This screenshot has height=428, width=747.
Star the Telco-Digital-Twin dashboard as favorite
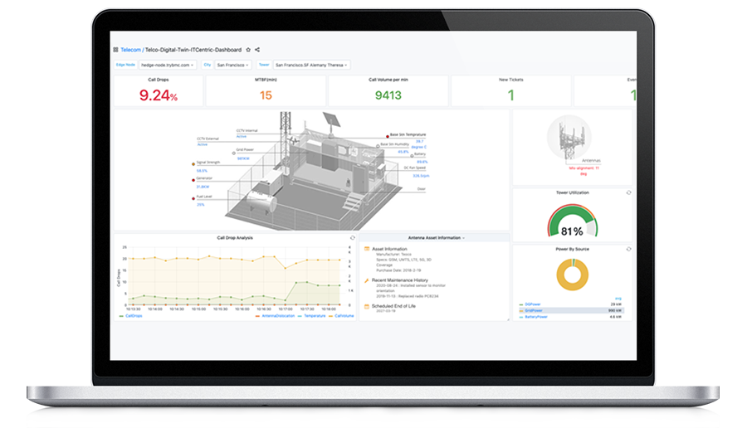(248, 50)
